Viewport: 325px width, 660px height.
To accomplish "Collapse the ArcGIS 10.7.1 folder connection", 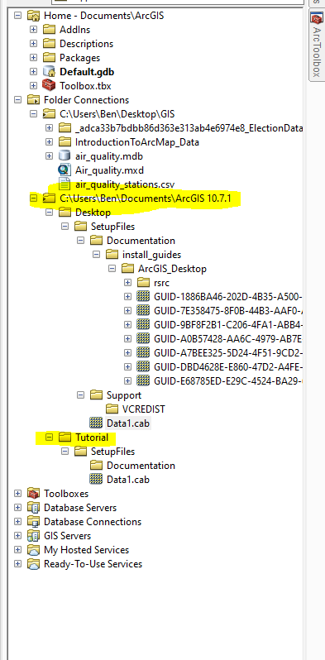I will click(33, 198).
